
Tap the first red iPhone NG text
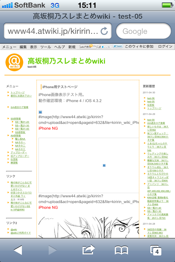[48, 128]
